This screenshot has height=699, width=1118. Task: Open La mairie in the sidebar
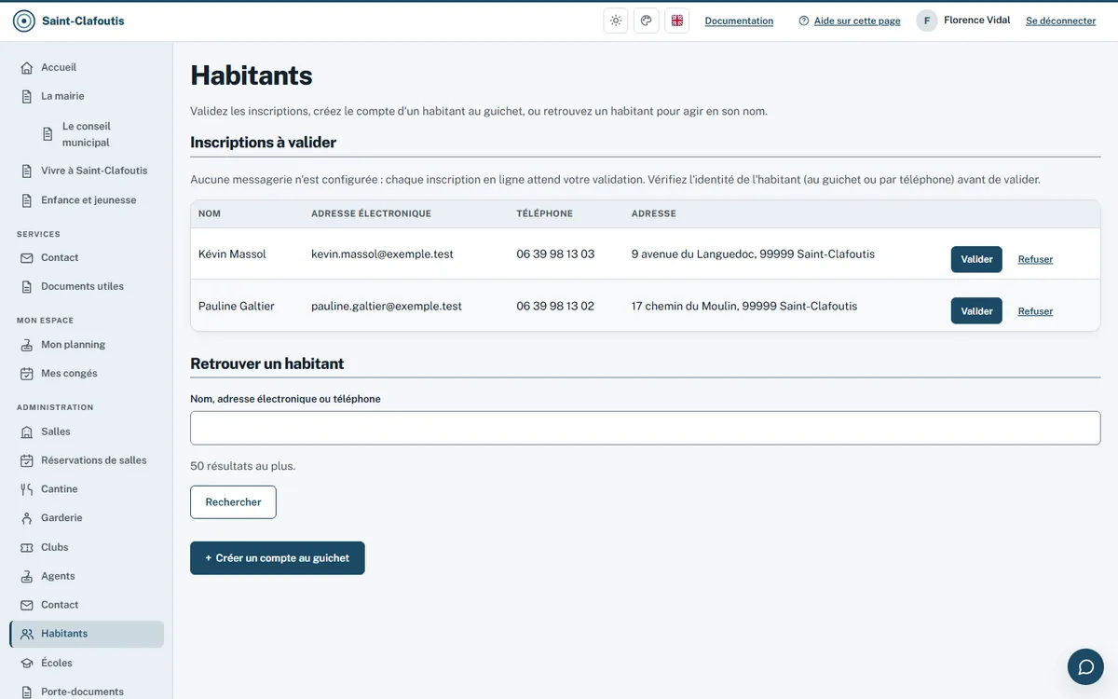62,96
